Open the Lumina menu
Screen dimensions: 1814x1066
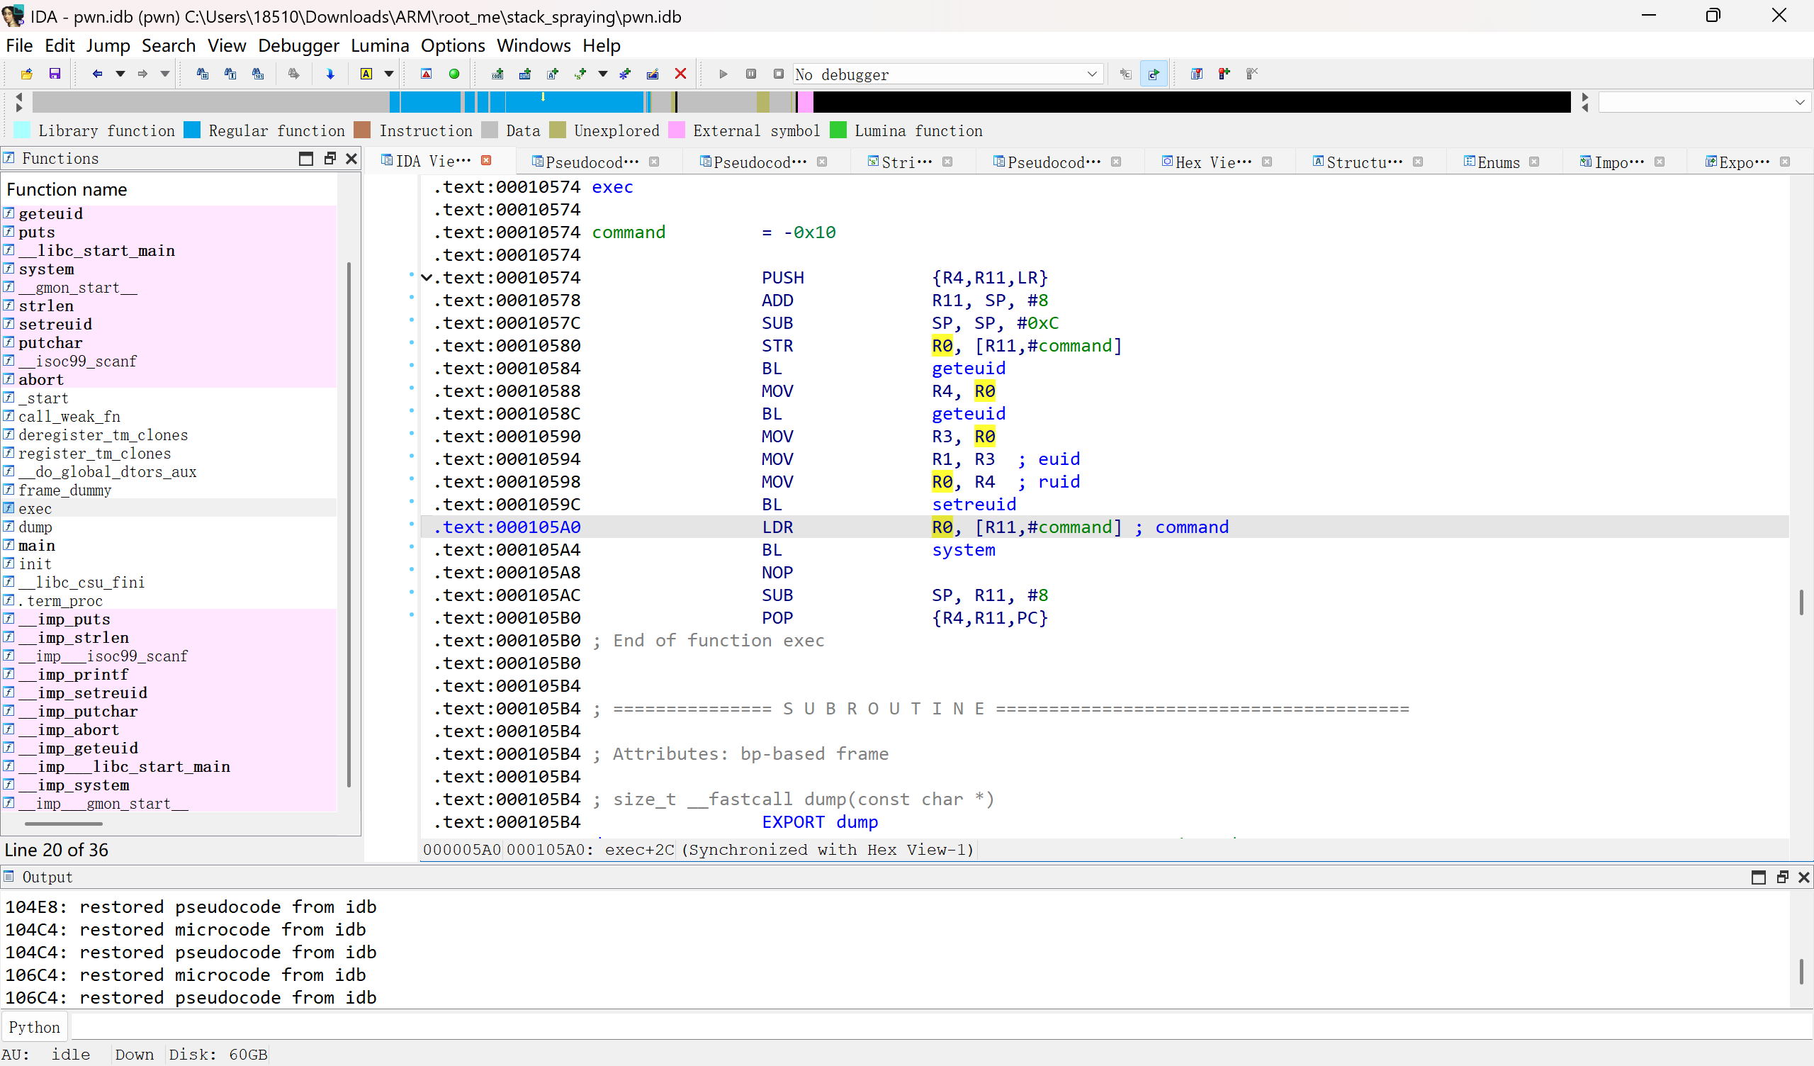pos(380,45)
